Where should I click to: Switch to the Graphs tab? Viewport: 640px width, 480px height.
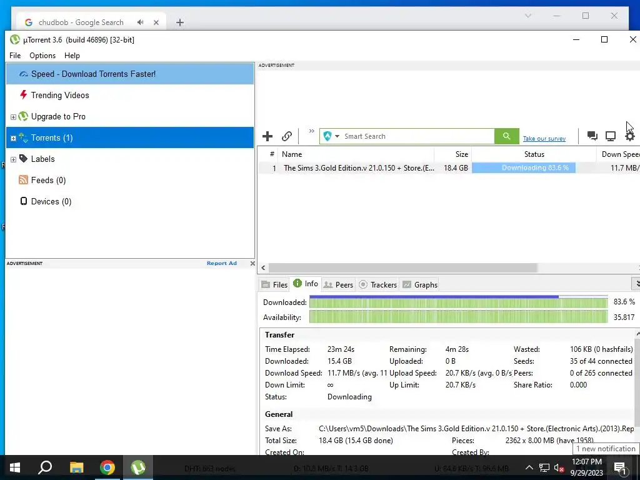[420, 284]
